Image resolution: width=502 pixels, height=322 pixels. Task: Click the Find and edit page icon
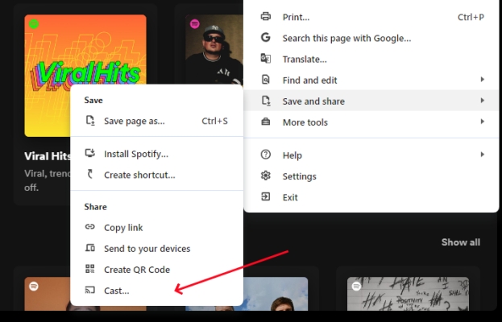click(x=266, y=80)
